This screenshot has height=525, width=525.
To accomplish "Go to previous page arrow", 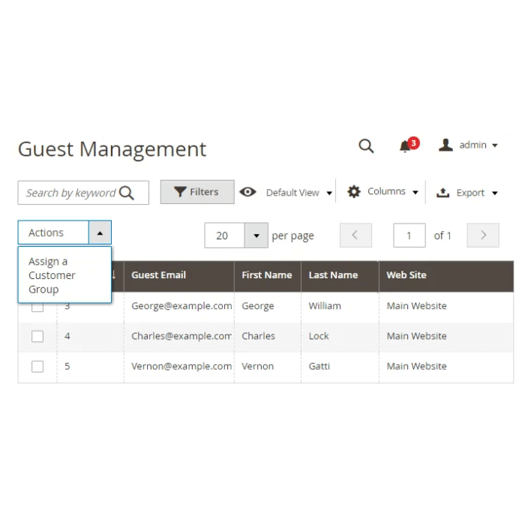I will [355, 235].
